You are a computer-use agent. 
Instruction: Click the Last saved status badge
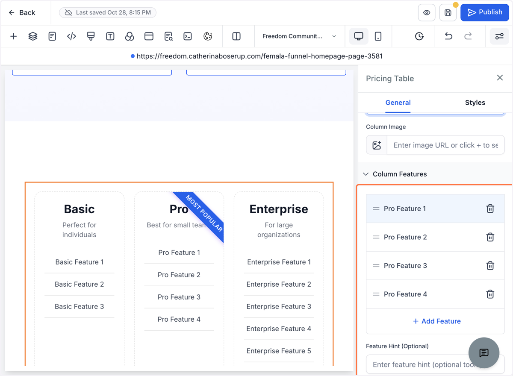point(108,13)
